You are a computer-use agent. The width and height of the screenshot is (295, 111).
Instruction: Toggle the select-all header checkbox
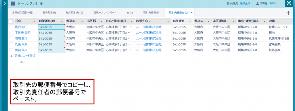coord(11,21)
